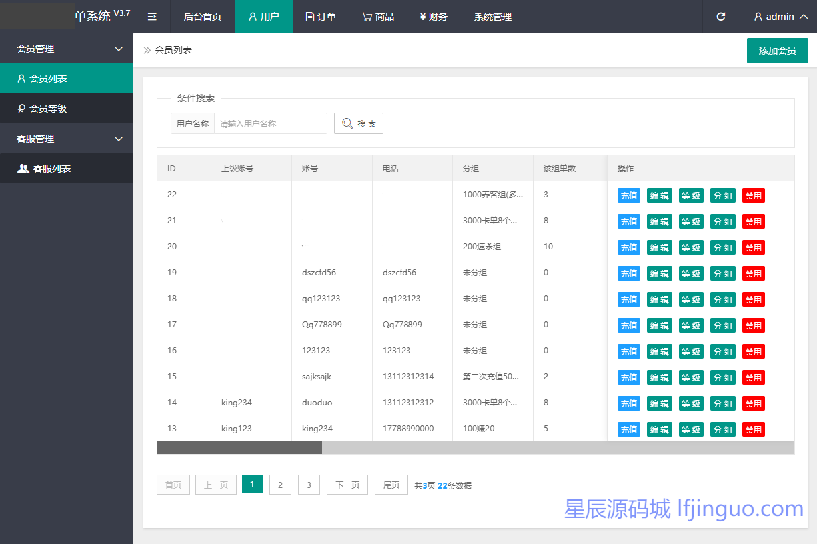Open 客服列表 in the sidebar
This screenshot has height=544, width=817.
[52, 169]
